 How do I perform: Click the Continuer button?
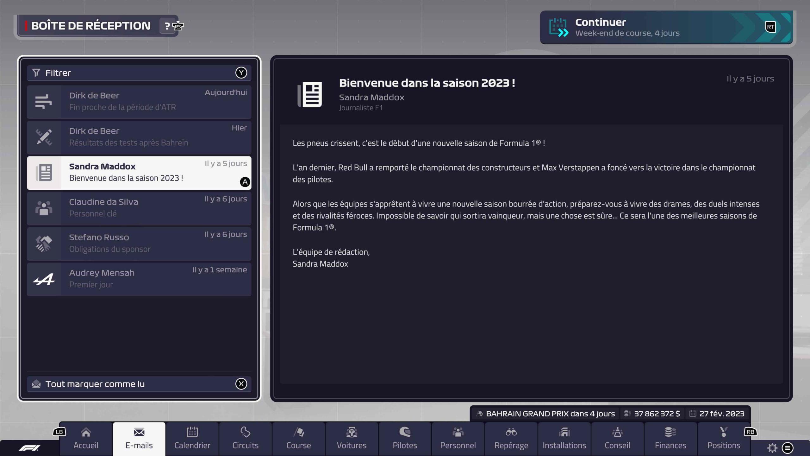[x=666, y=27]
